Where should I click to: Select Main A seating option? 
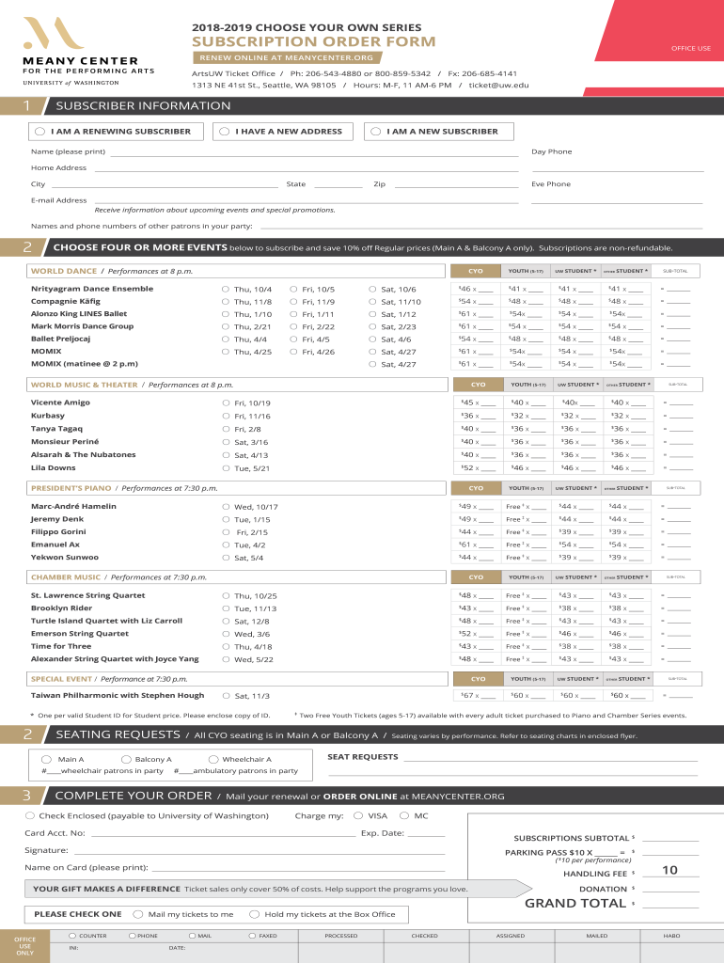(x=46, y=759)
